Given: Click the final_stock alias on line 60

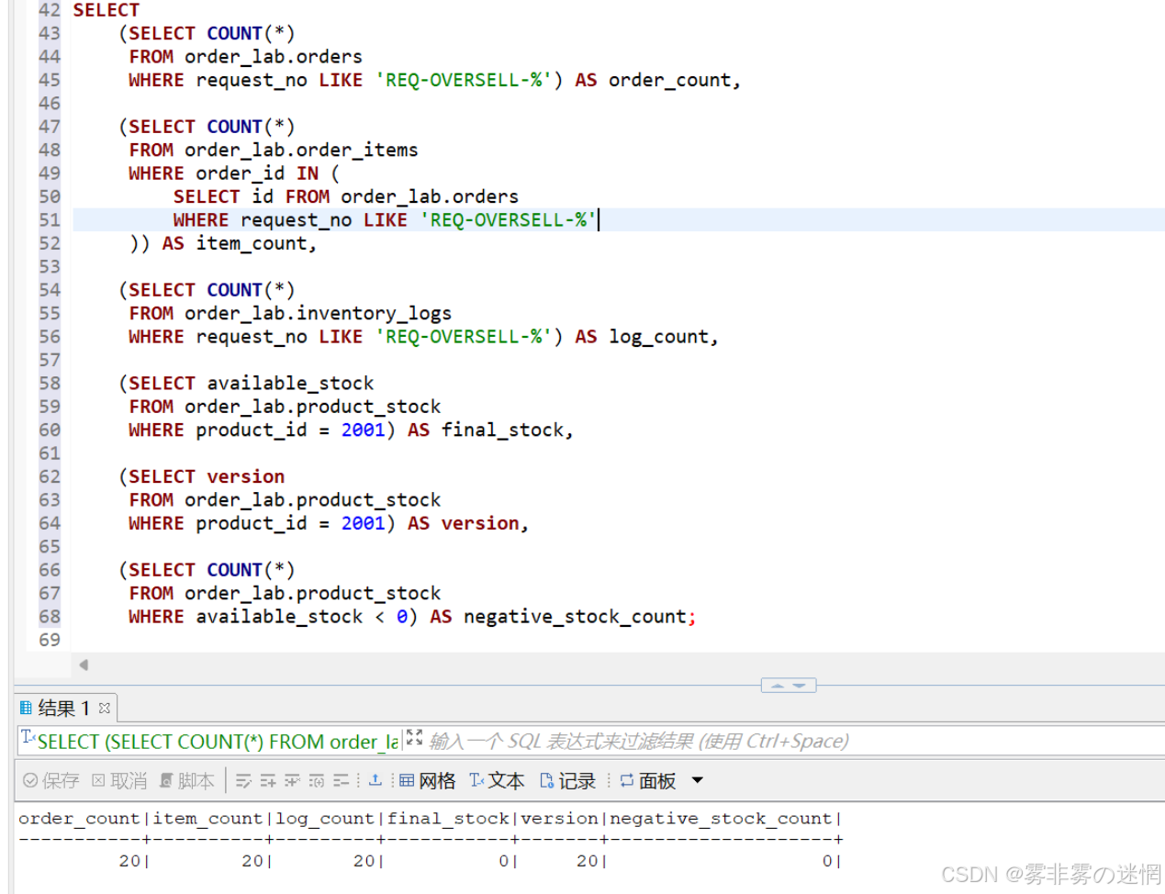Looking at the screenshot, I should 502,430.
